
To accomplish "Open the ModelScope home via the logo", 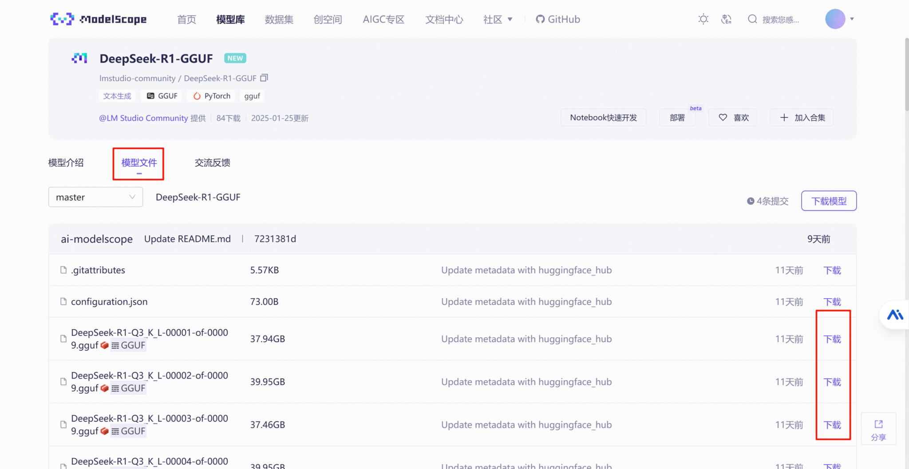I will coord(98,19).
